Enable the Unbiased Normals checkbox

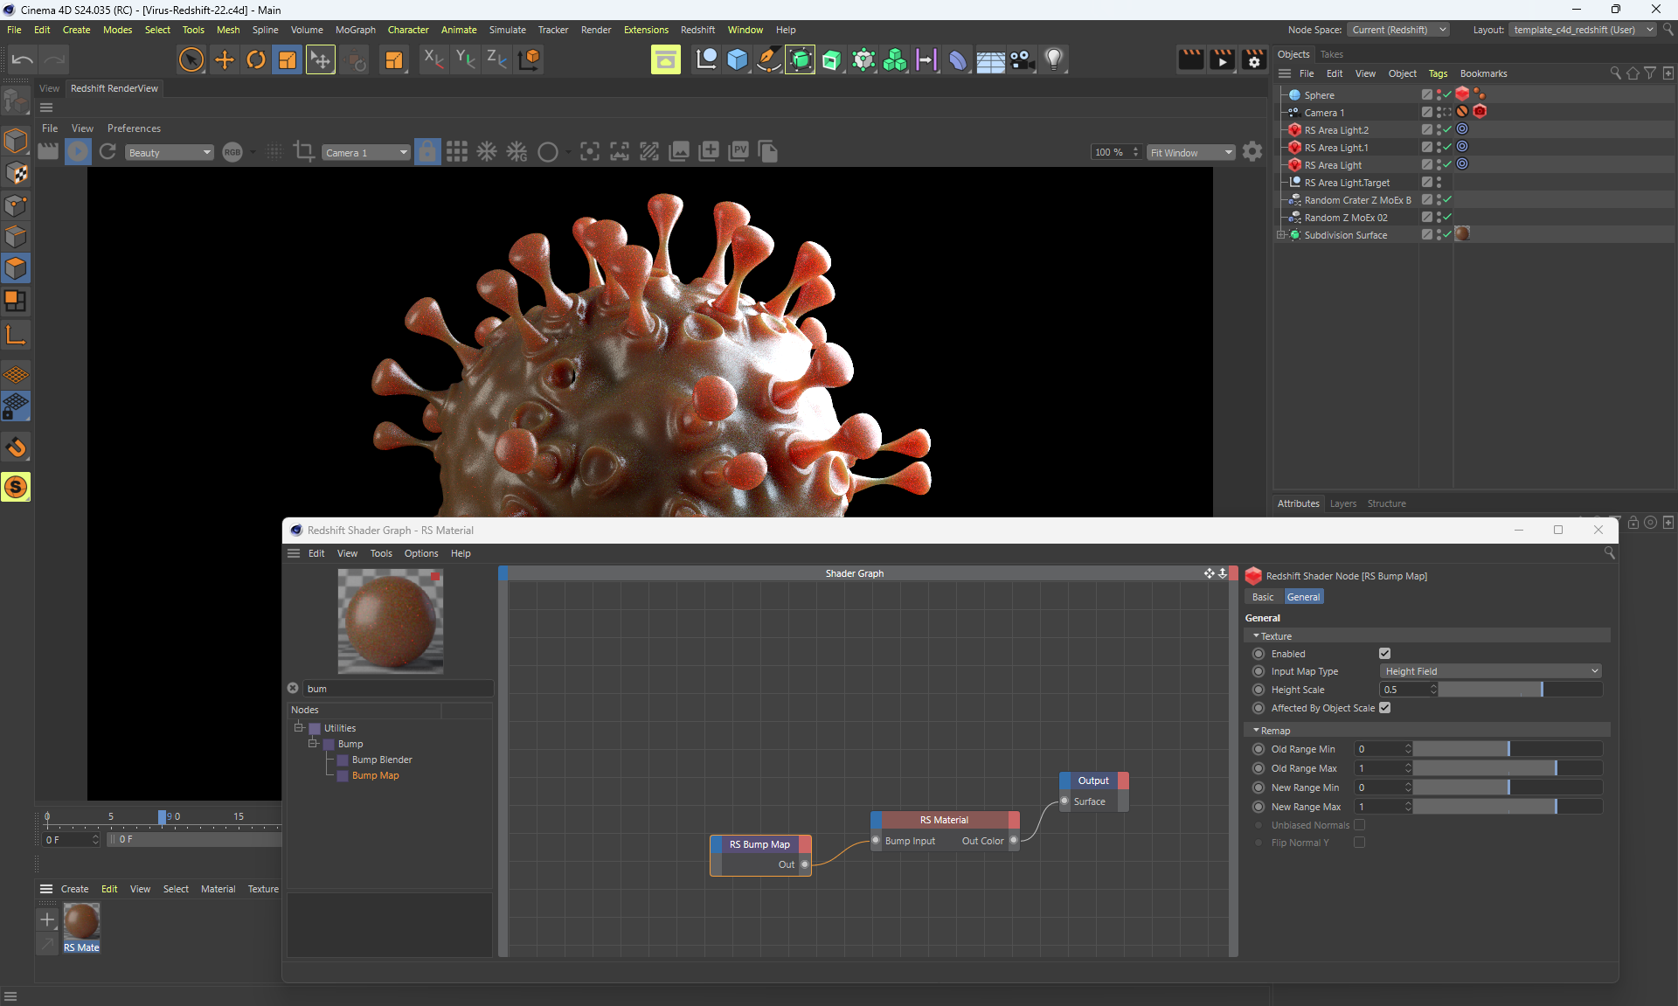(1359, 825)
